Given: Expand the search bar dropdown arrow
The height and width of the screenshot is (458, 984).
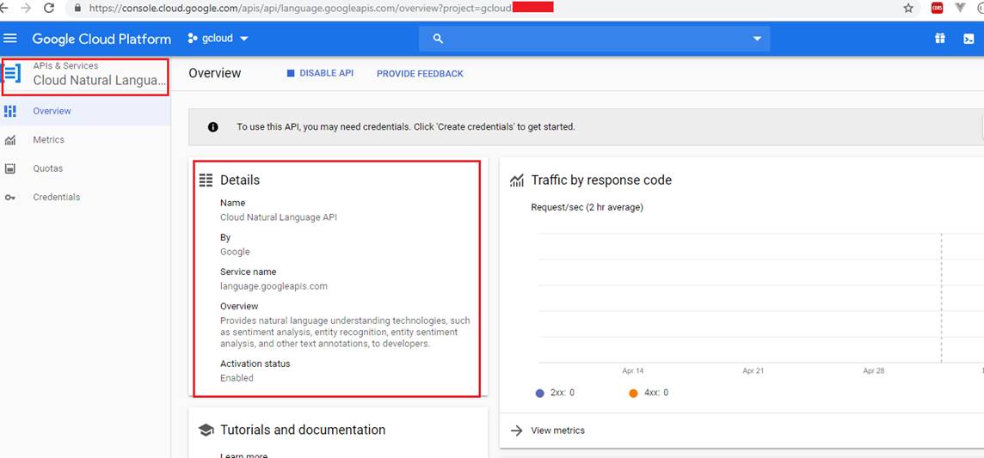Looking at the screenshot, I should click(x=756, y=39).
